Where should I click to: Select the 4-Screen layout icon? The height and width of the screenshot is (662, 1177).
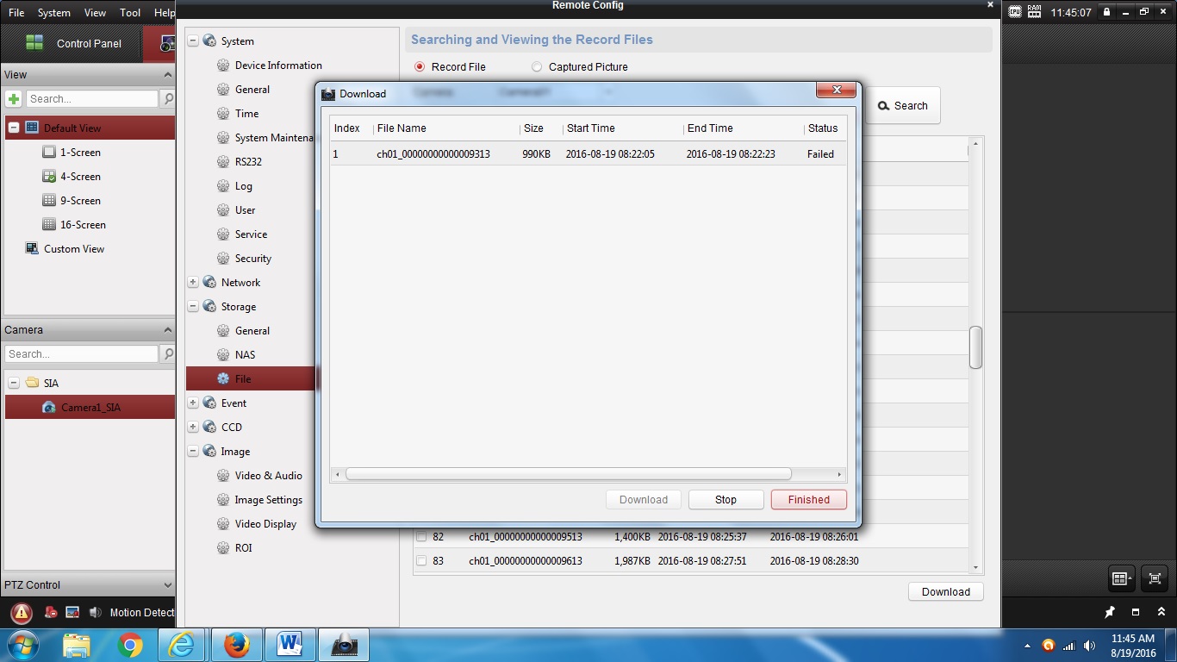[49, 177]
